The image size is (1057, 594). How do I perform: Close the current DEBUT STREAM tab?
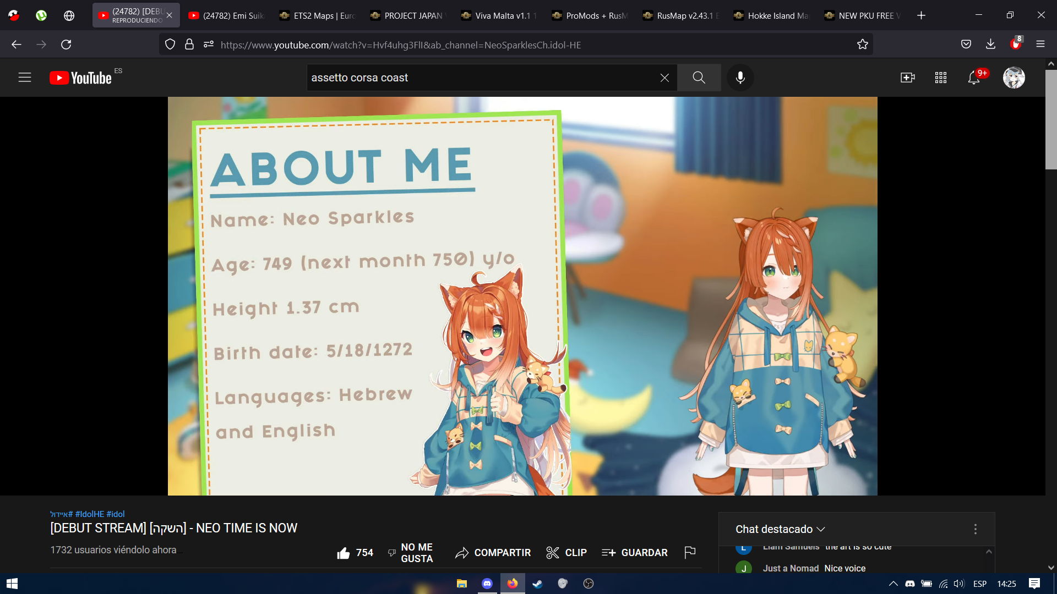(x=169, y=15)
